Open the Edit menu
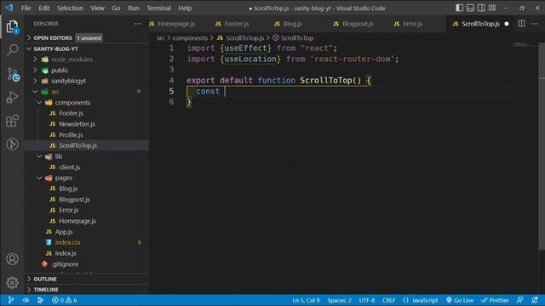Image resolution: width=545 pixels, height=306 pixels. (43, 8)
